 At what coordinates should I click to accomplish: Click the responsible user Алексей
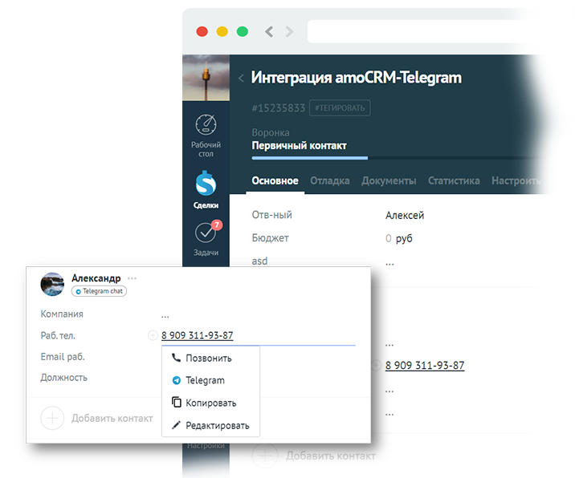[x=405, y=216]
